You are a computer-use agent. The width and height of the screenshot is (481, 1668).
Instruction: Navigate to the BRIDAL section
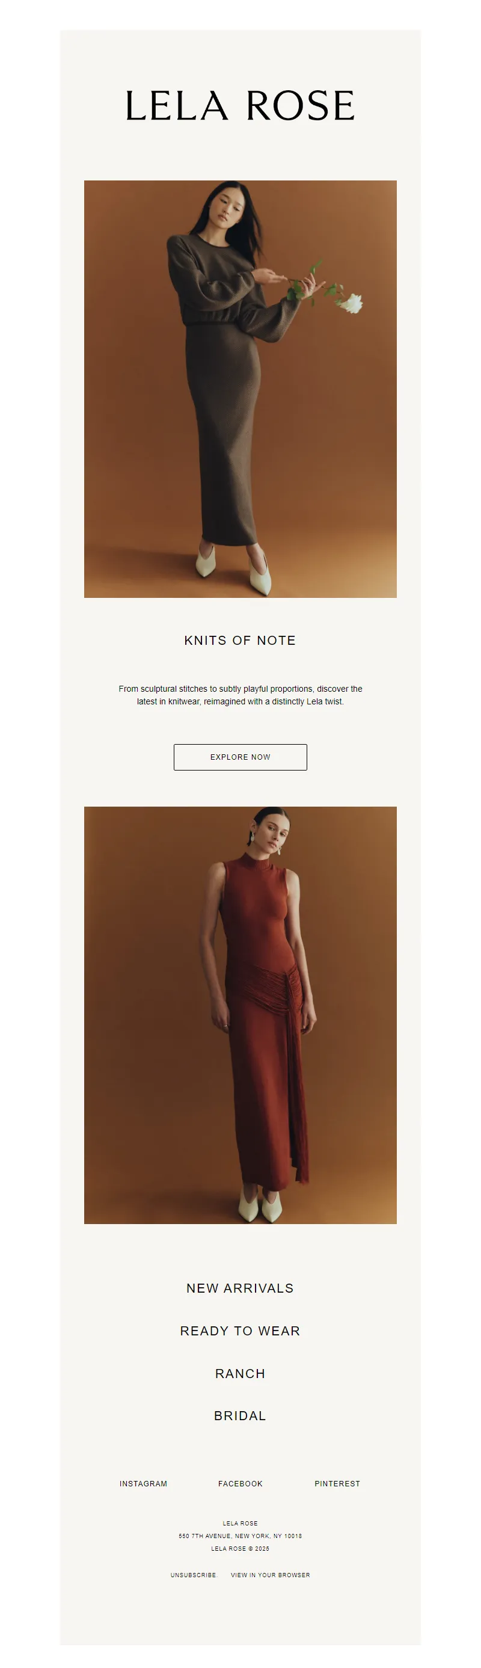pos(240,1415)
